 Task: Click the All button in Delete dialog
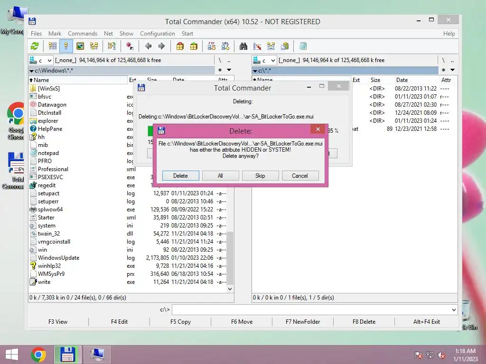click(x=220, y=176)
